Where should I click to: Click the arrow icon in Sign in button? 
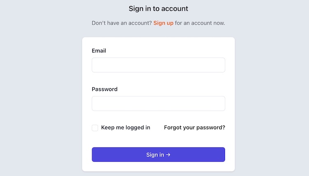[x=168, y=155]
